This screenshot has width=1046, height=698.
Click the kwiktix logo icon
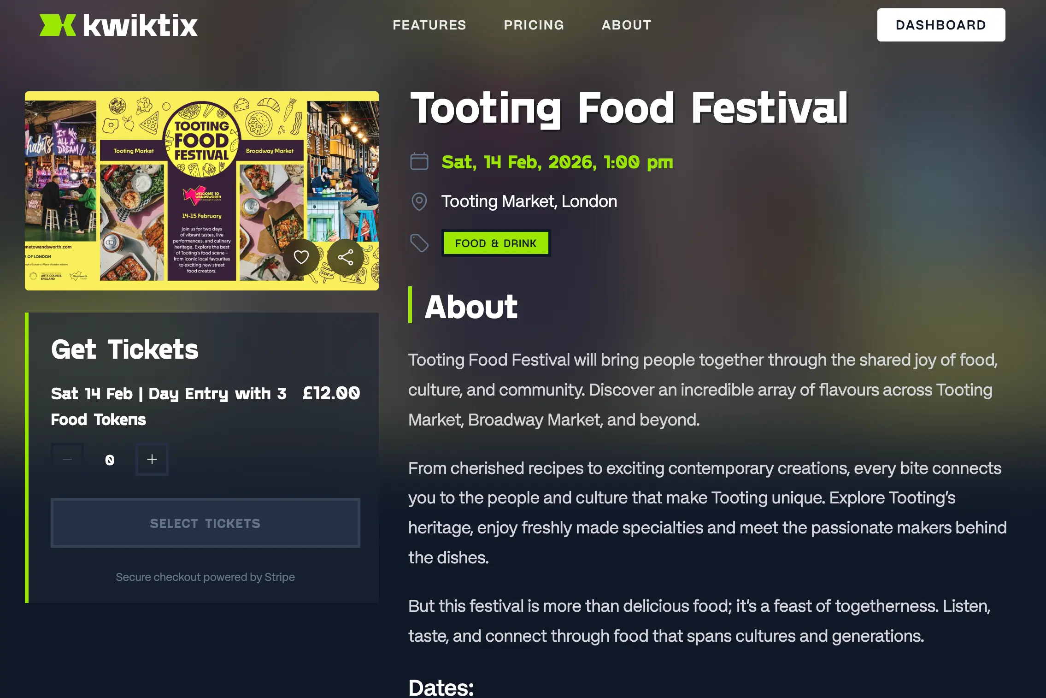[58, 25]
